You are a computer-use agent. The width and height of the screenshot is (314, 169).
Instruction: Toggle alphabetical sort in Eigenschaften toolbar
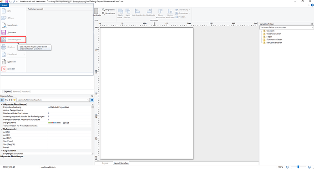click(6, 100)
